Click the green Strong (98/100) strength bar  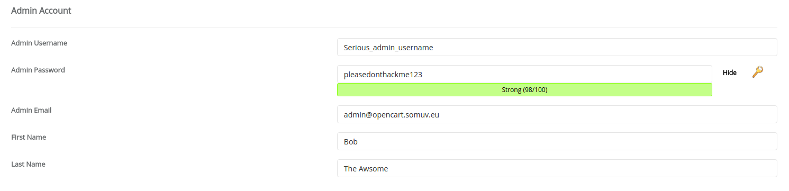tap(524, 90)
